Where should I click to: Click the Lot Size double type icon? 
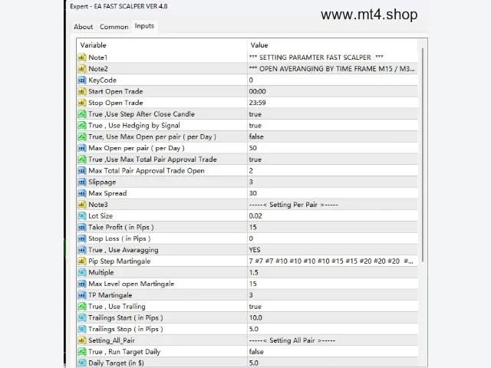coord(82,216)
